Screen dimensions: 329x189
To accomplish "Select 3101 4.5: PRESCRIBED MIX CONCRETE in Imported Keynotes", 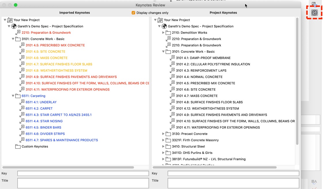I will coord(55,45).
